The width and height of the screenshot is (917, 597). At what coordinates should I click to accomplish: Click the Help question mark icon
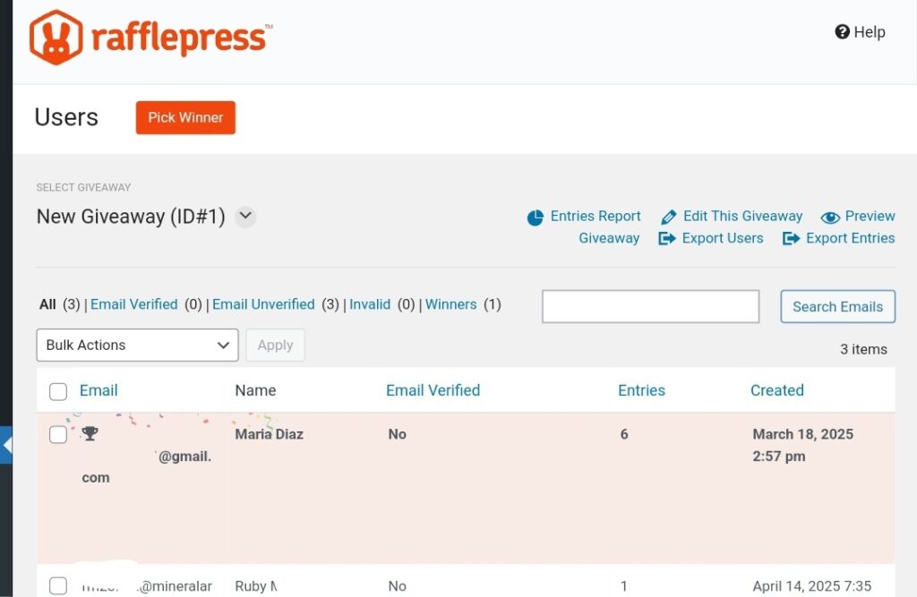pyautogui.click(x=842, y=32)
